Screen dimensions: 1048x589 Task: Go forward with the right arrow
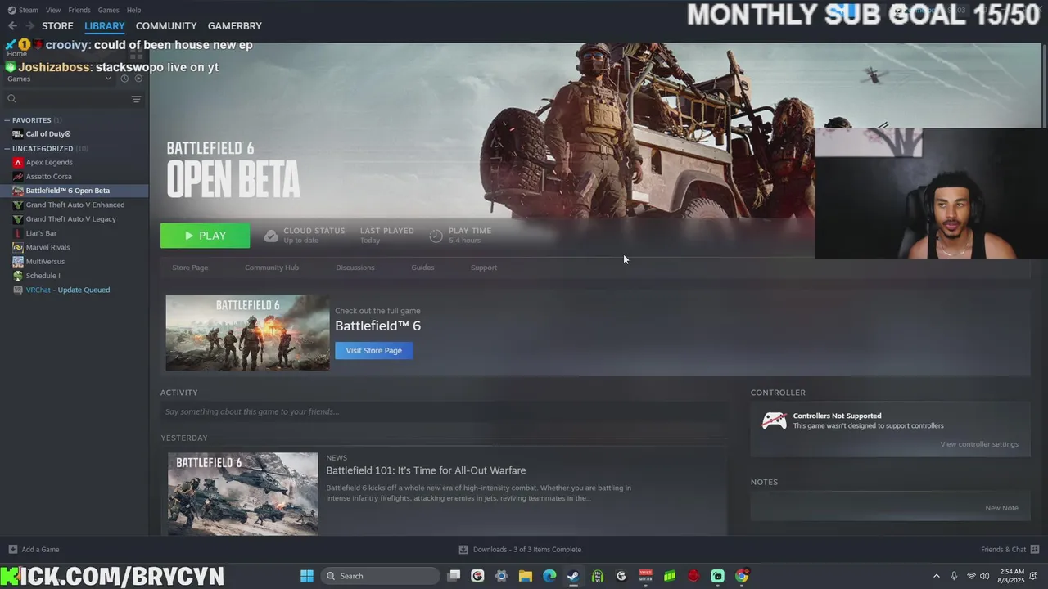30,26
